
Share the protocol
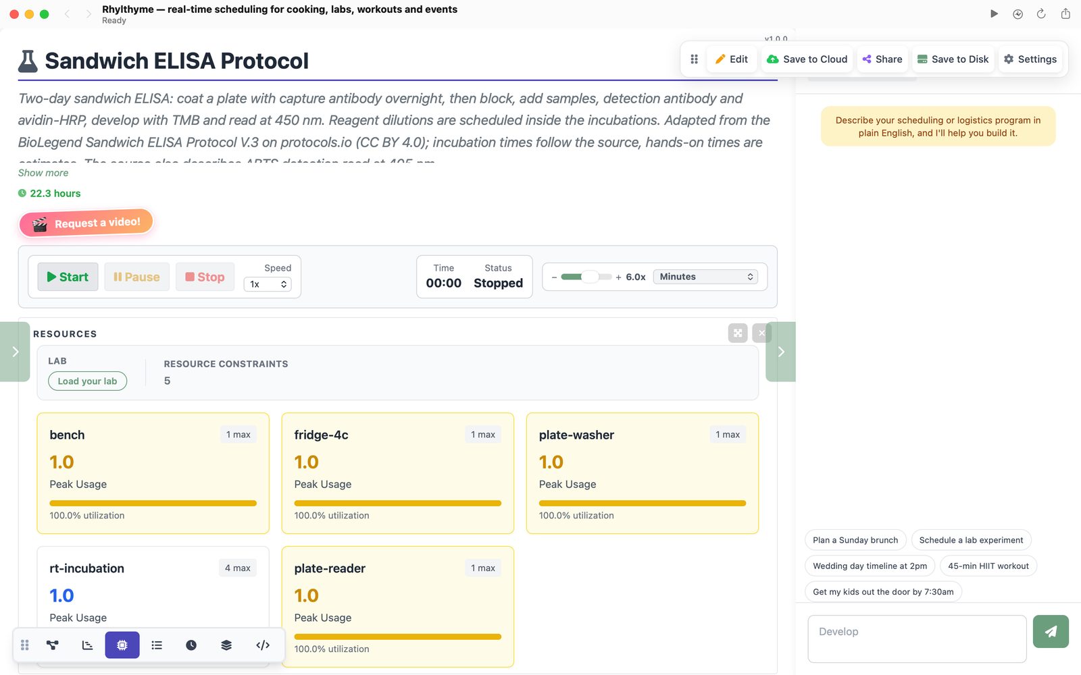coord(882,59)
